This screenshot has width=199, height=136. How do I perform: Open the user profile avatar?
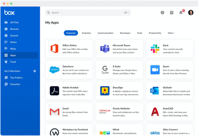[x=191, y=12]
